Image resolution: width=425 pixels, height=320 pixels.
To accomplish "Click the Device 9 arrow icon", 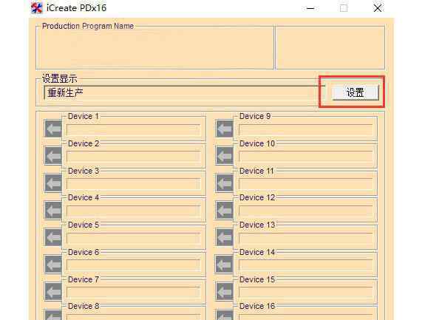I will pos(225,129).
